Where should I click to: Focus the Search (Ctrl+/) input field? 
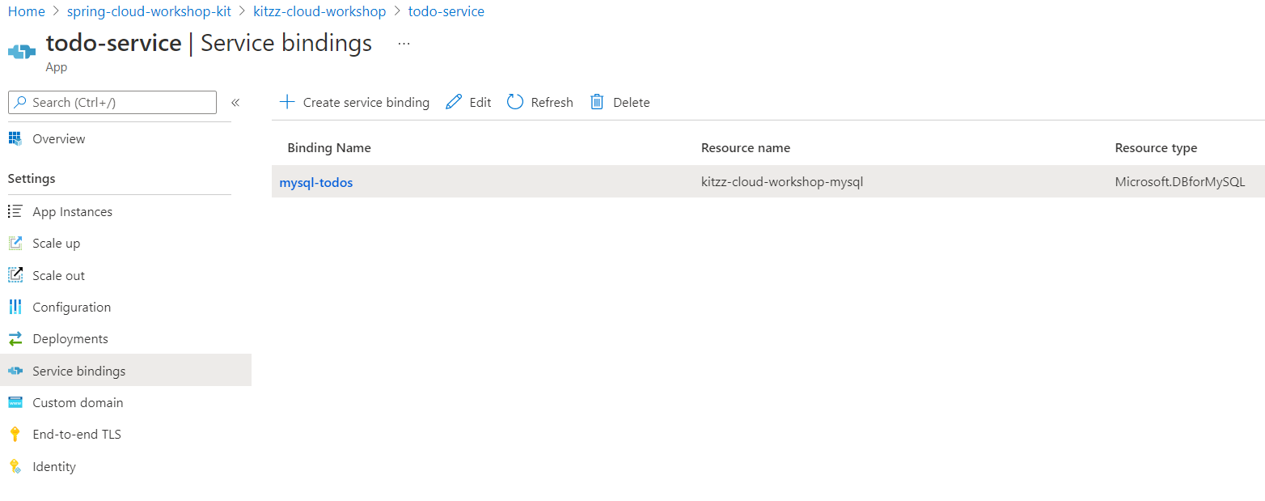(112, 103)
